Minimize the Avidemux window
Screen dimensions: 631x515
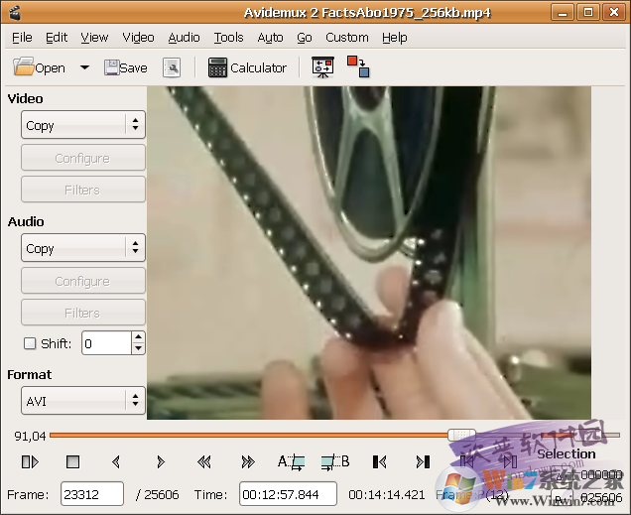(563, 12)
